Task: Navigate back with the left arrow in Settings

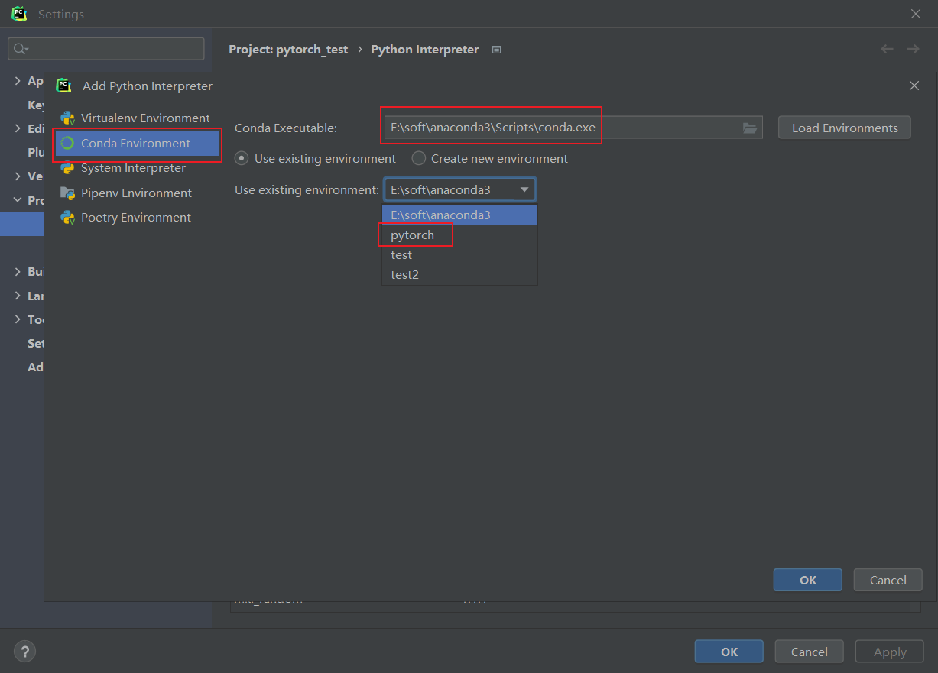Action: 887,49
